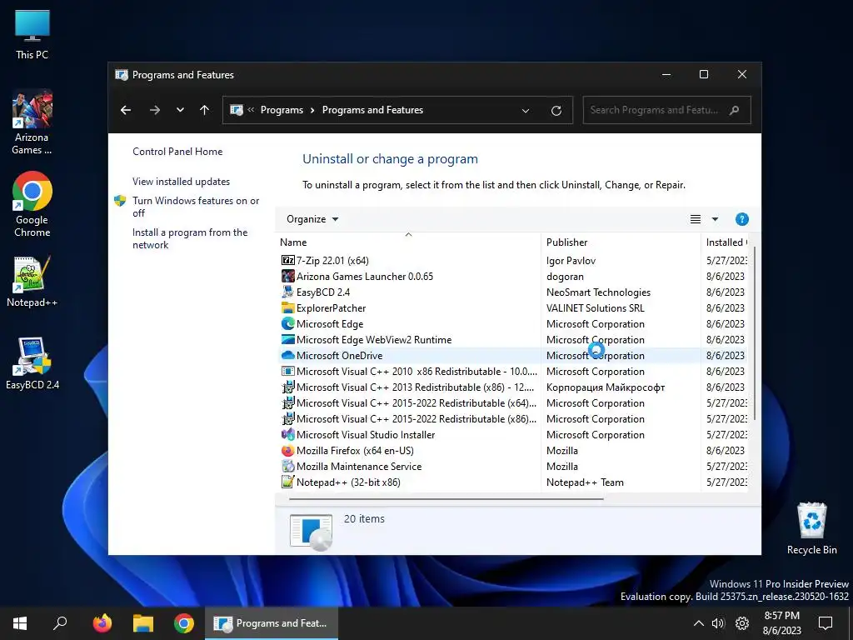
Task: Click the 7-Zip 22.01 program icon
Action: tap(287, 260)
